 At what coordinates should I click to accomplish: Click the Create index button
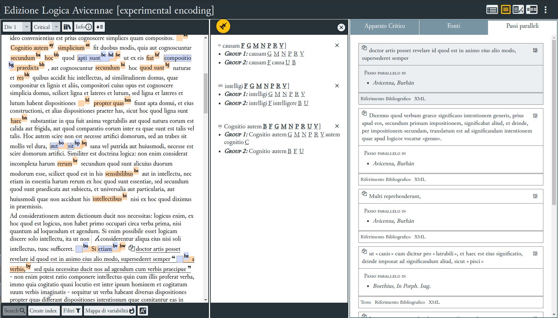(x=44, y=310)
